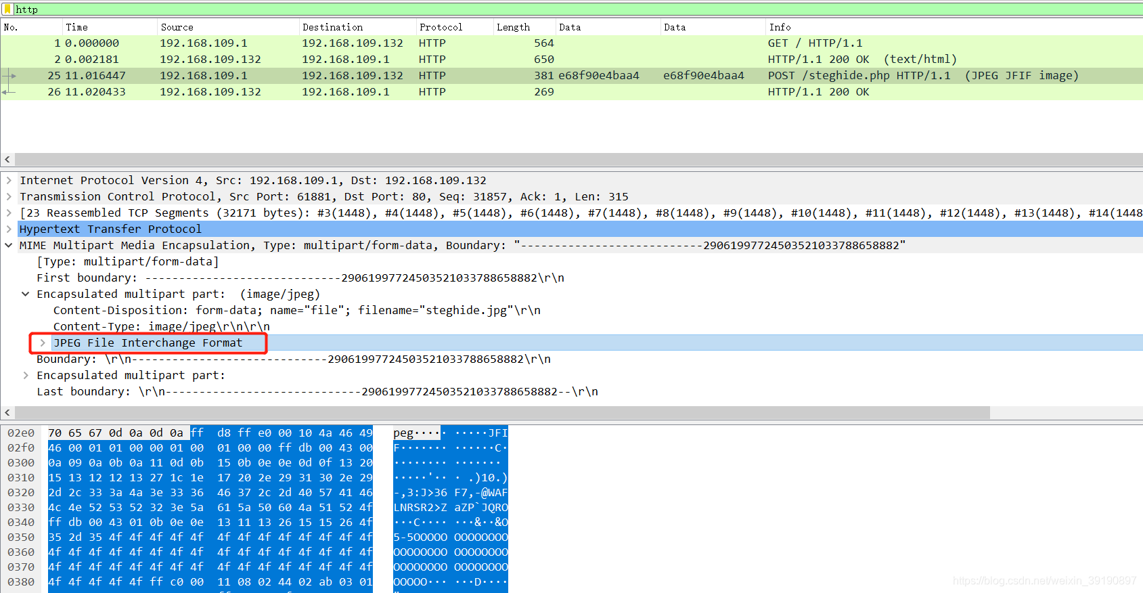This screenshot has width=1143, height=593.
Task: Select the Boundary line after the JPEG
Action: pos(294,359)
